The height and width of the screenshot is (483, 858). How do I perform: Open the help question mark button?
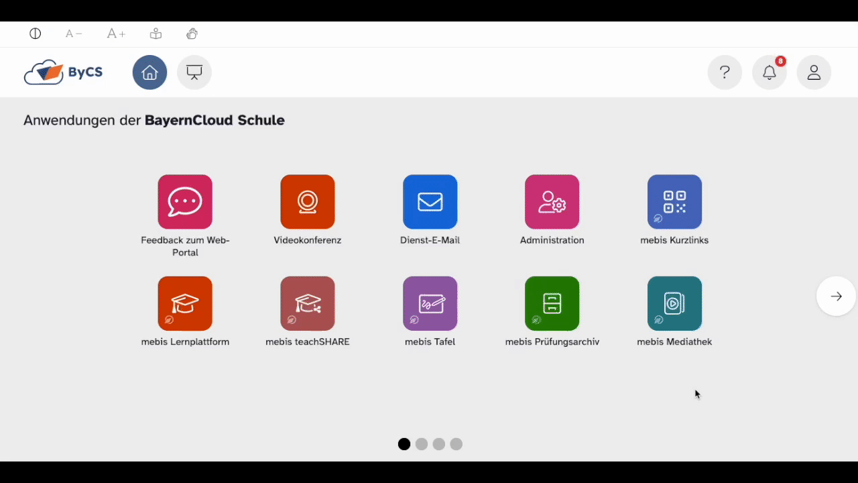click(725, 72)
